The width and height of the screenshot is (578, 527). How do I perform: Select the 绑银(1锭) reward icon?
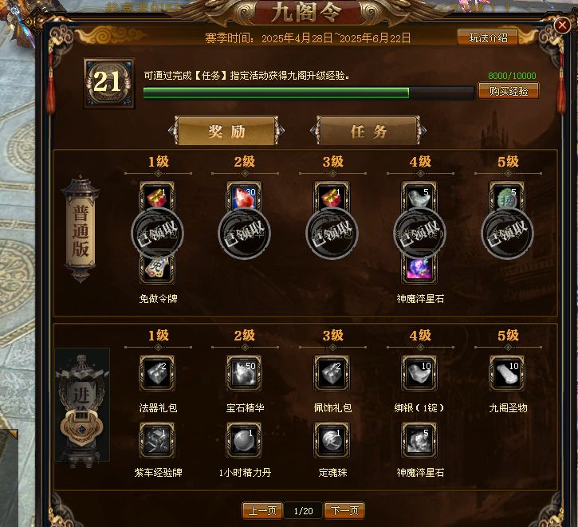pyautogui.click(x=419, y=373)
